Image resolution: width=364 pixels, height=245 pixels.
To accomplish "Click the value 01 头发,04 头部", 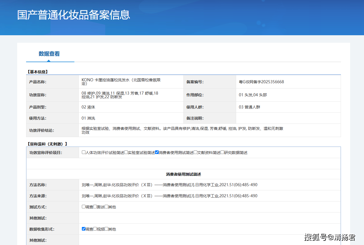I will pyautogui.click(x=253, y=95).
